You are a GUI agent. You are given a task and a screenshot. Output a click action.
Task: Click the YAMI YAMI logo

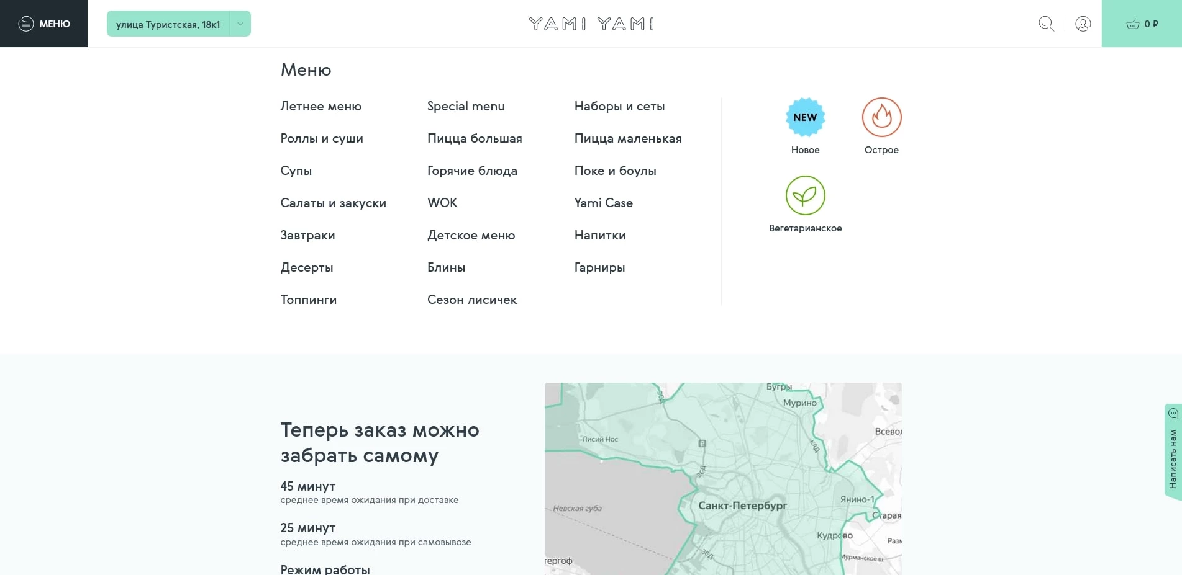click(591, 24)
